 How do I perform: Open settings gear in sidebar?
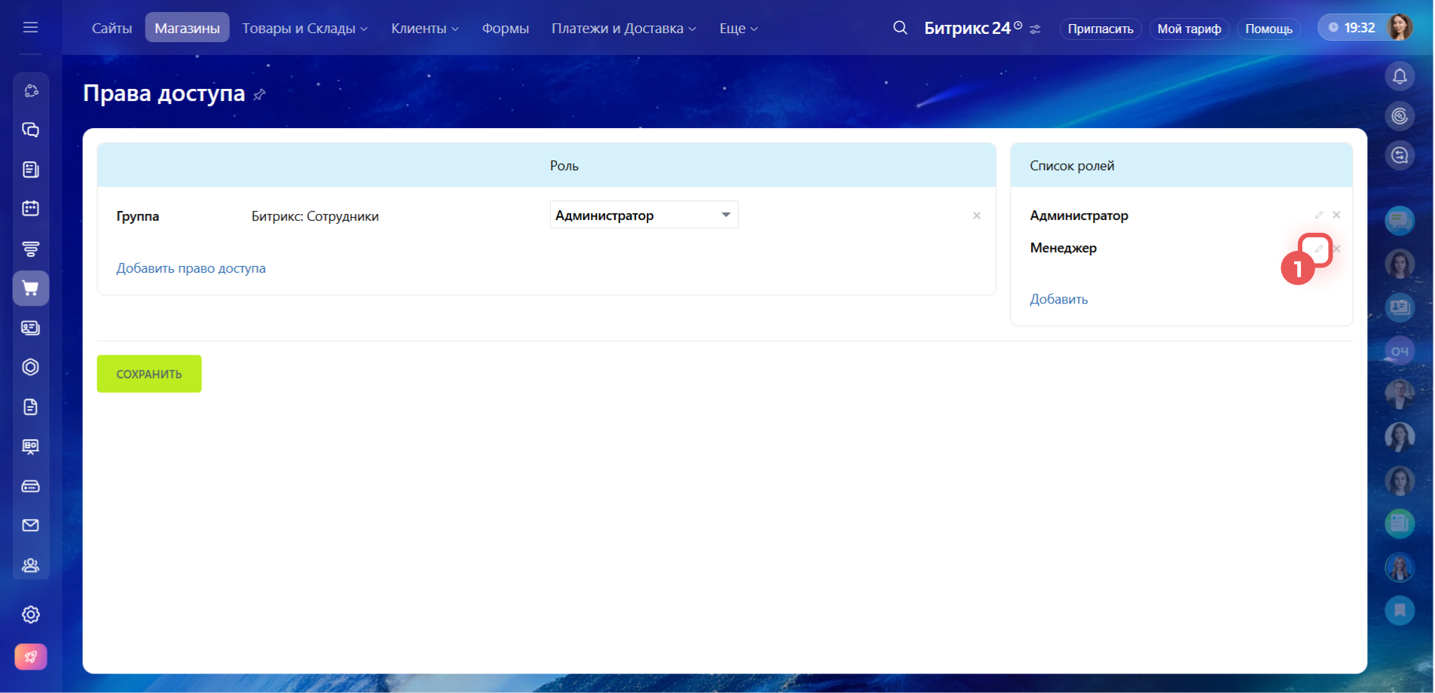31,615
